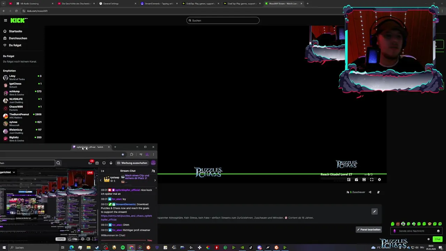Open recommended channel NLVENLIFE

(22, 100)
